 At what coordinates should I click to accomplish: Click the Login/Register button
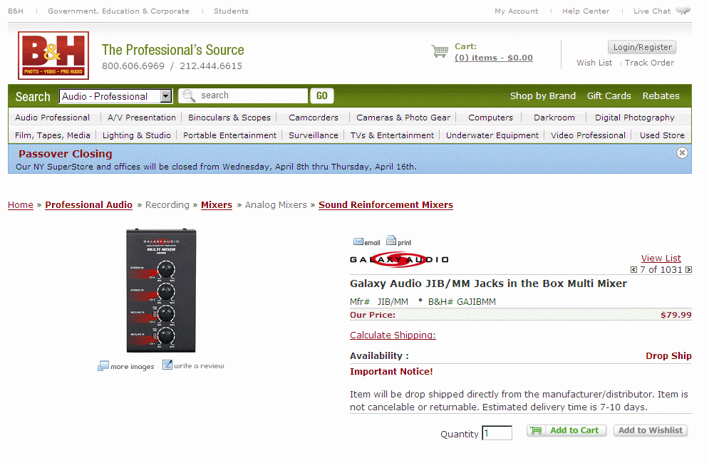[642, 47]
